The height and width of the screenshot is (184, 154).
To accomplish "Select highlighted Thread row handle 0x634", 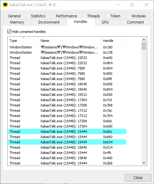I will pos(67,142).
